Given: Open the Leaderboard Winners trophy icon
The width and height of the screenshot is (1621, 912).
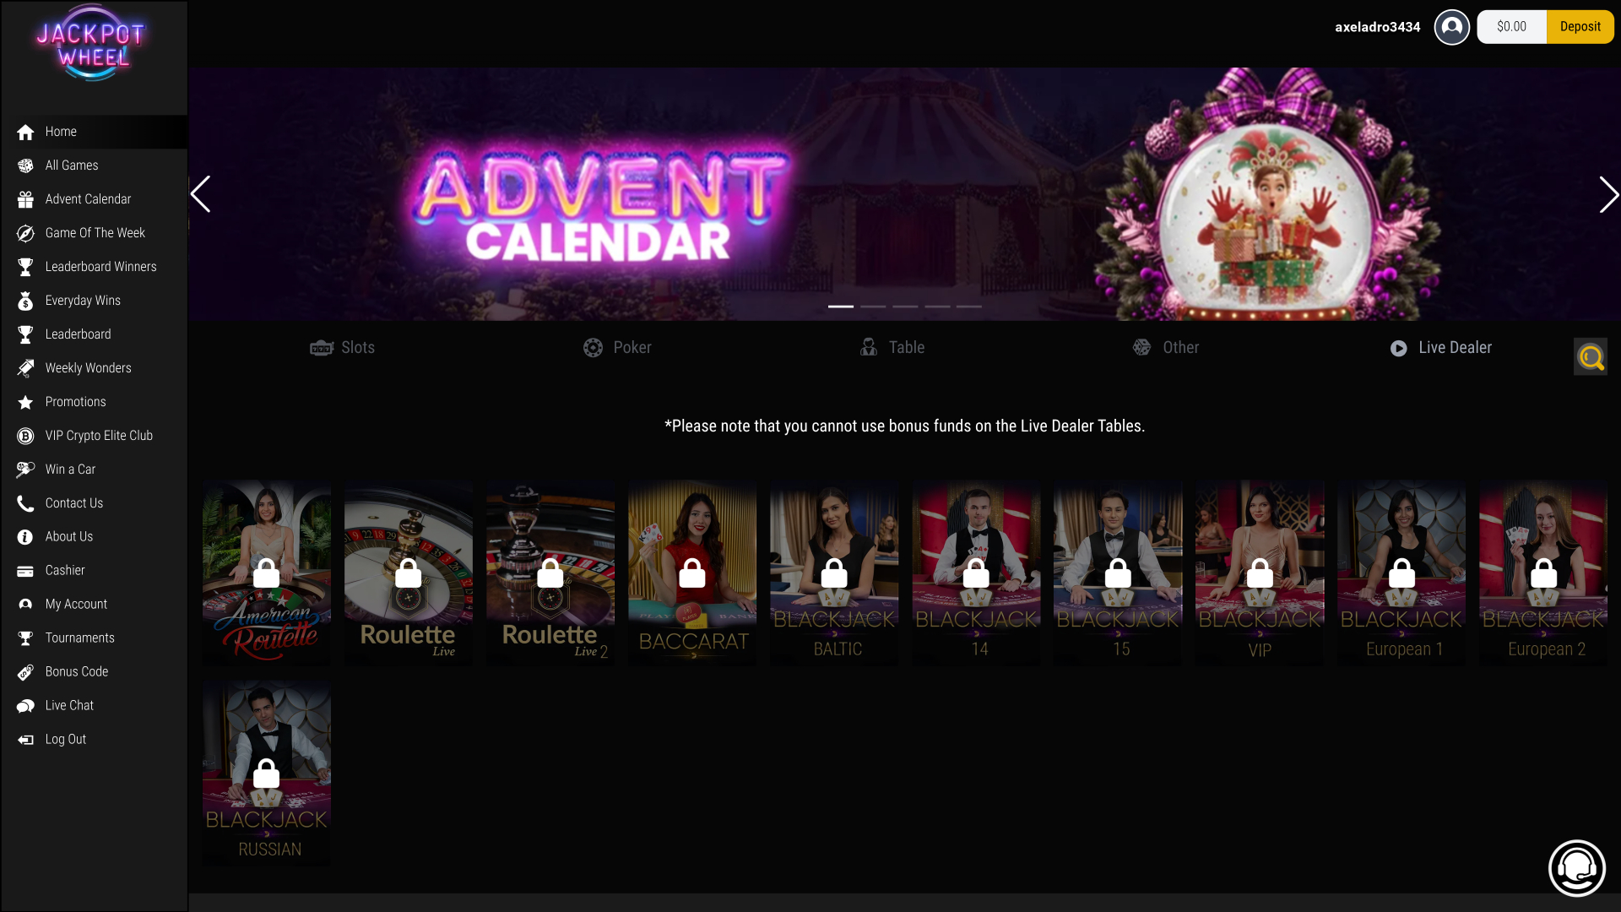Looking at the screenshot, I should 25,267.
